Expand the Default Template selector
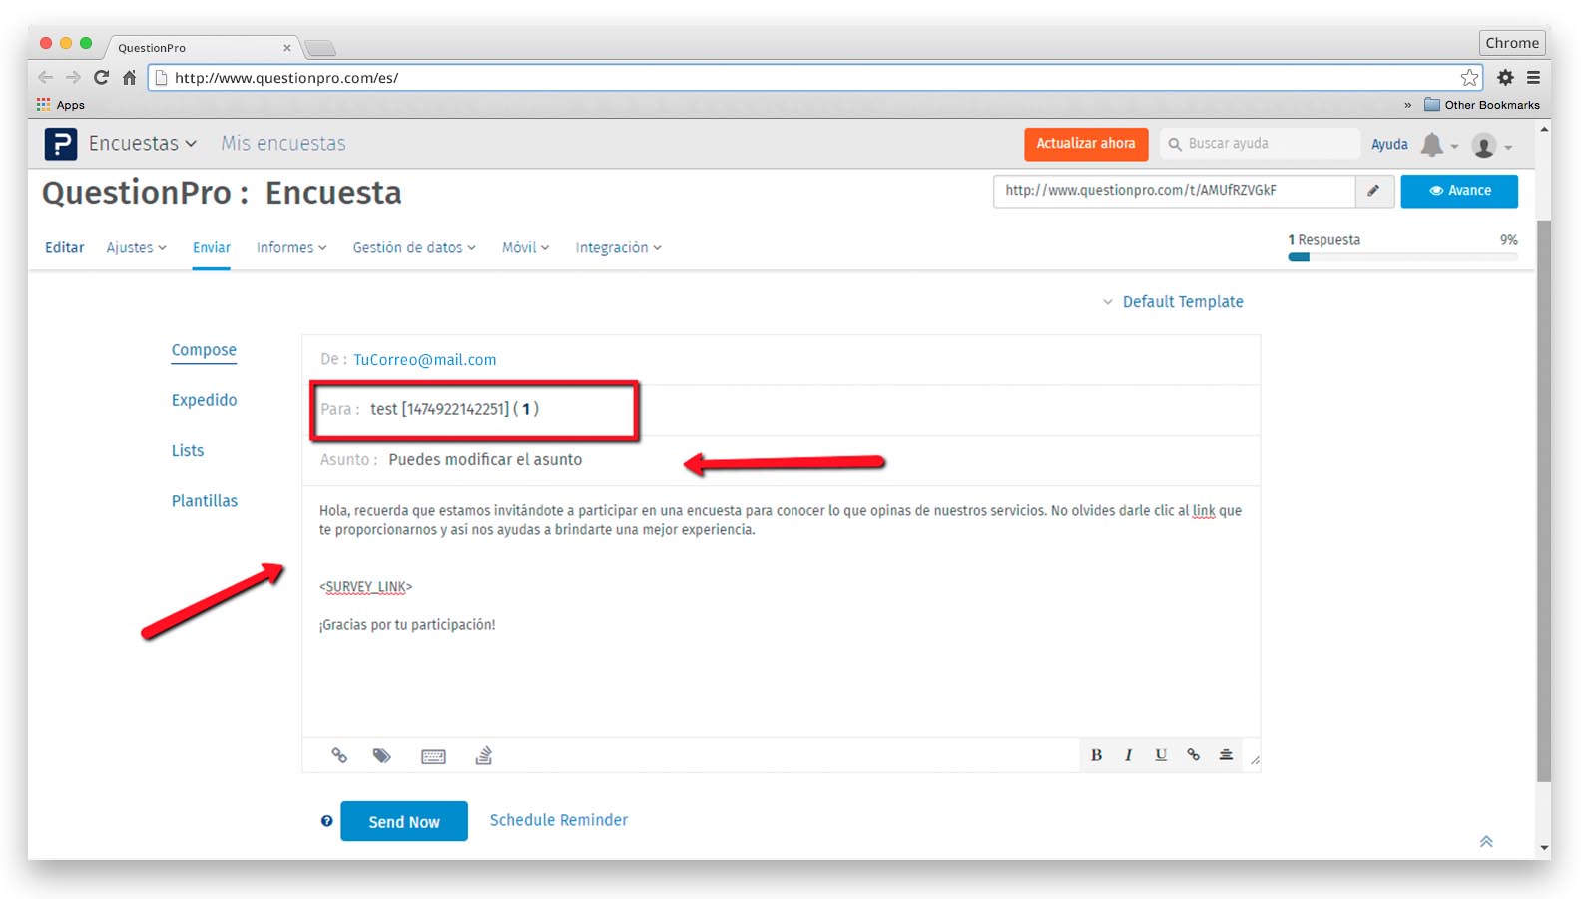1587x899 pixels. 1173,302
